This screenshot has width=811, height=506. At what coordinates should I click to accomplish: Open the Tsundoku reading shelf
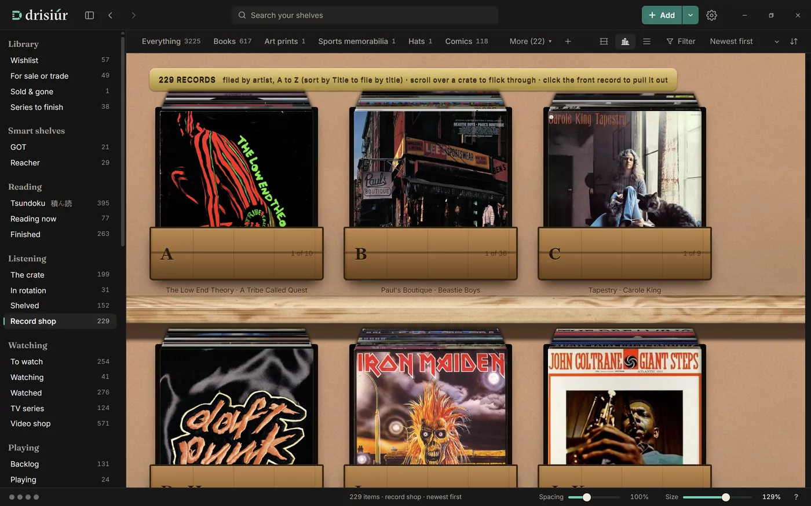60,203
